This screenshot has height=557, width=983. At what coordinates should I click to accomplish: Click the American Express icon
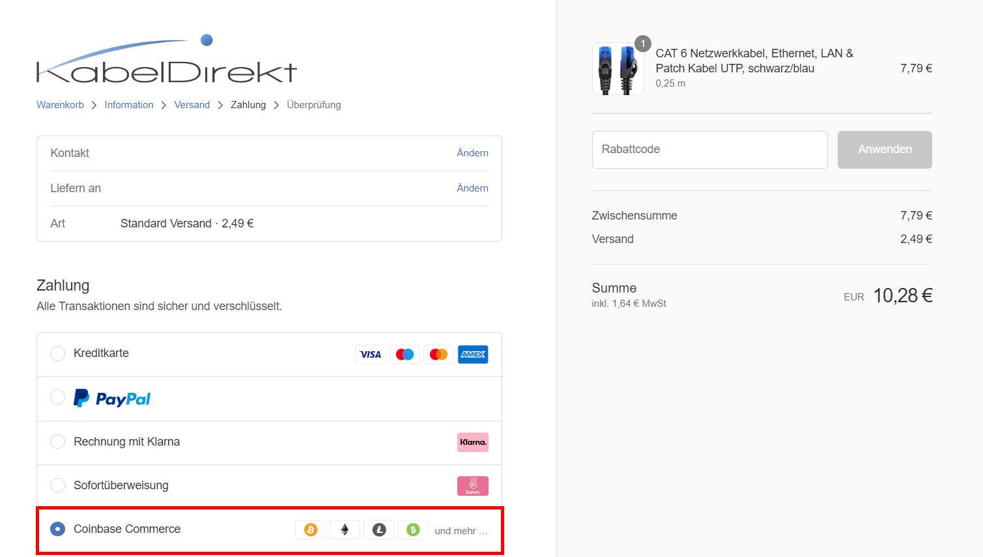click(473, 354)
